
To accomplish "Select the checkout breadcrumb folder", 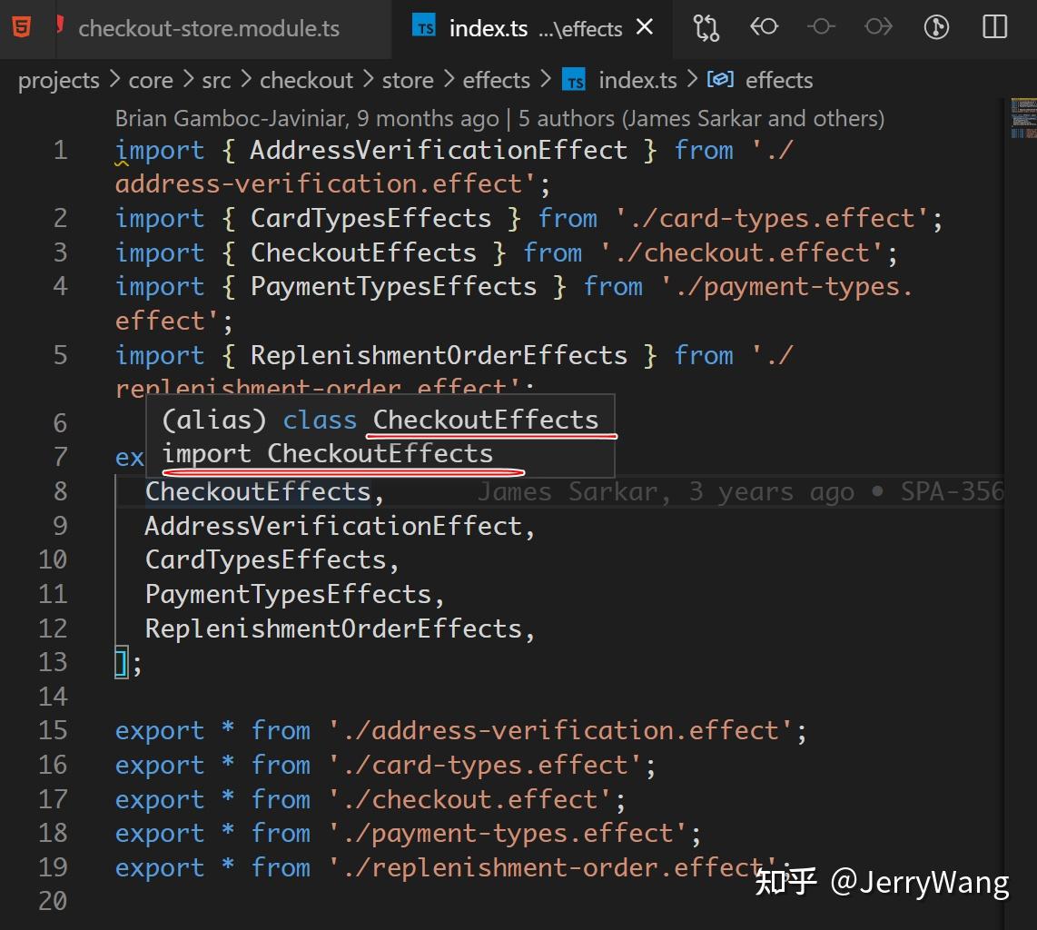I will [x=306, y=81].
